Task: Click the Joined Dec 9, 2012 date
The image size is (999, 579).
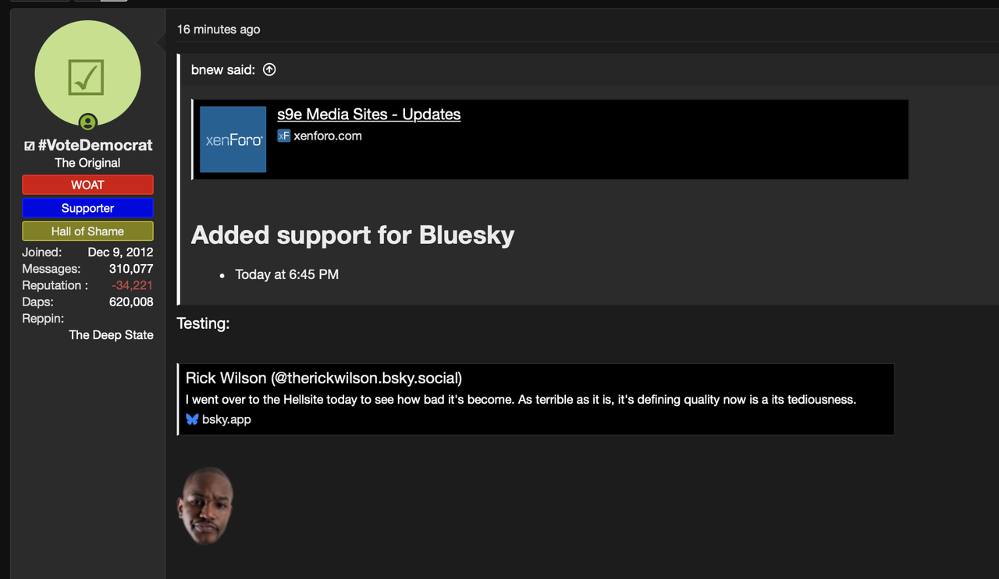Action: click(120, 252)
